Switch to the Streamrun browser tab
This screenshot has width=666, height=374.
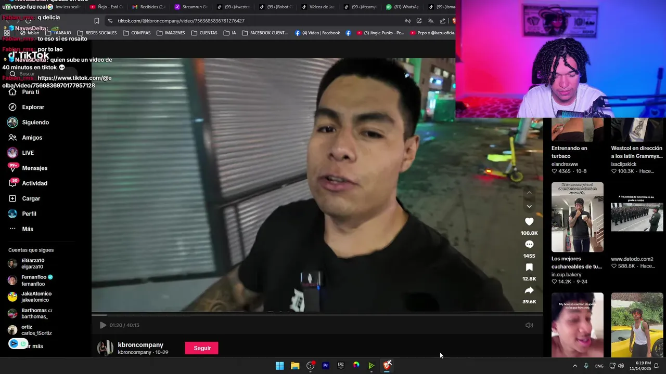point(191,7)
